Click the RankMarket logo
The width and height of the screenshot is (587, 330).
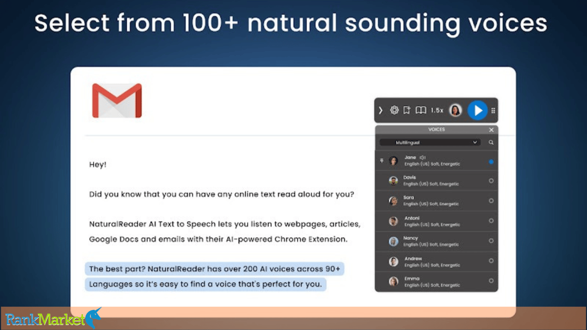pos(53,318)
